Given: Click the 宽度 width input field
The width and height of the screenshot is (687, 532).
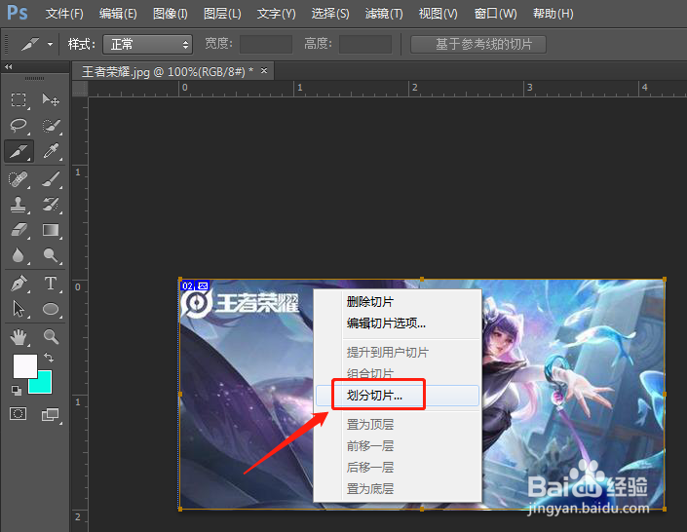Looking at the screenshot, I should tap(265, 44).
